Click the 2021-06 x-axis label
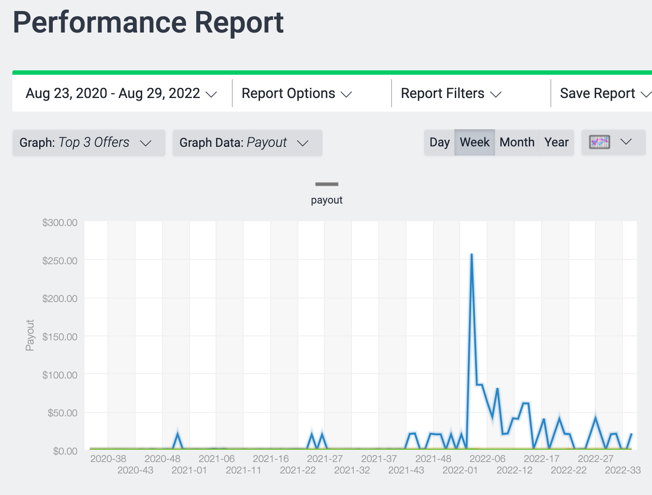652x495 pixels. 216,459
